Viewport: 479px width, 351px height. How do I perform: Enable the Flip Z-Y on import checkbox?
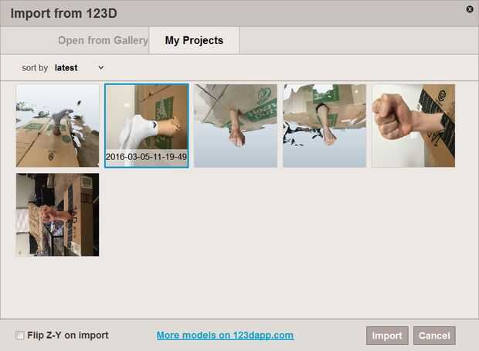coord(20,336)
